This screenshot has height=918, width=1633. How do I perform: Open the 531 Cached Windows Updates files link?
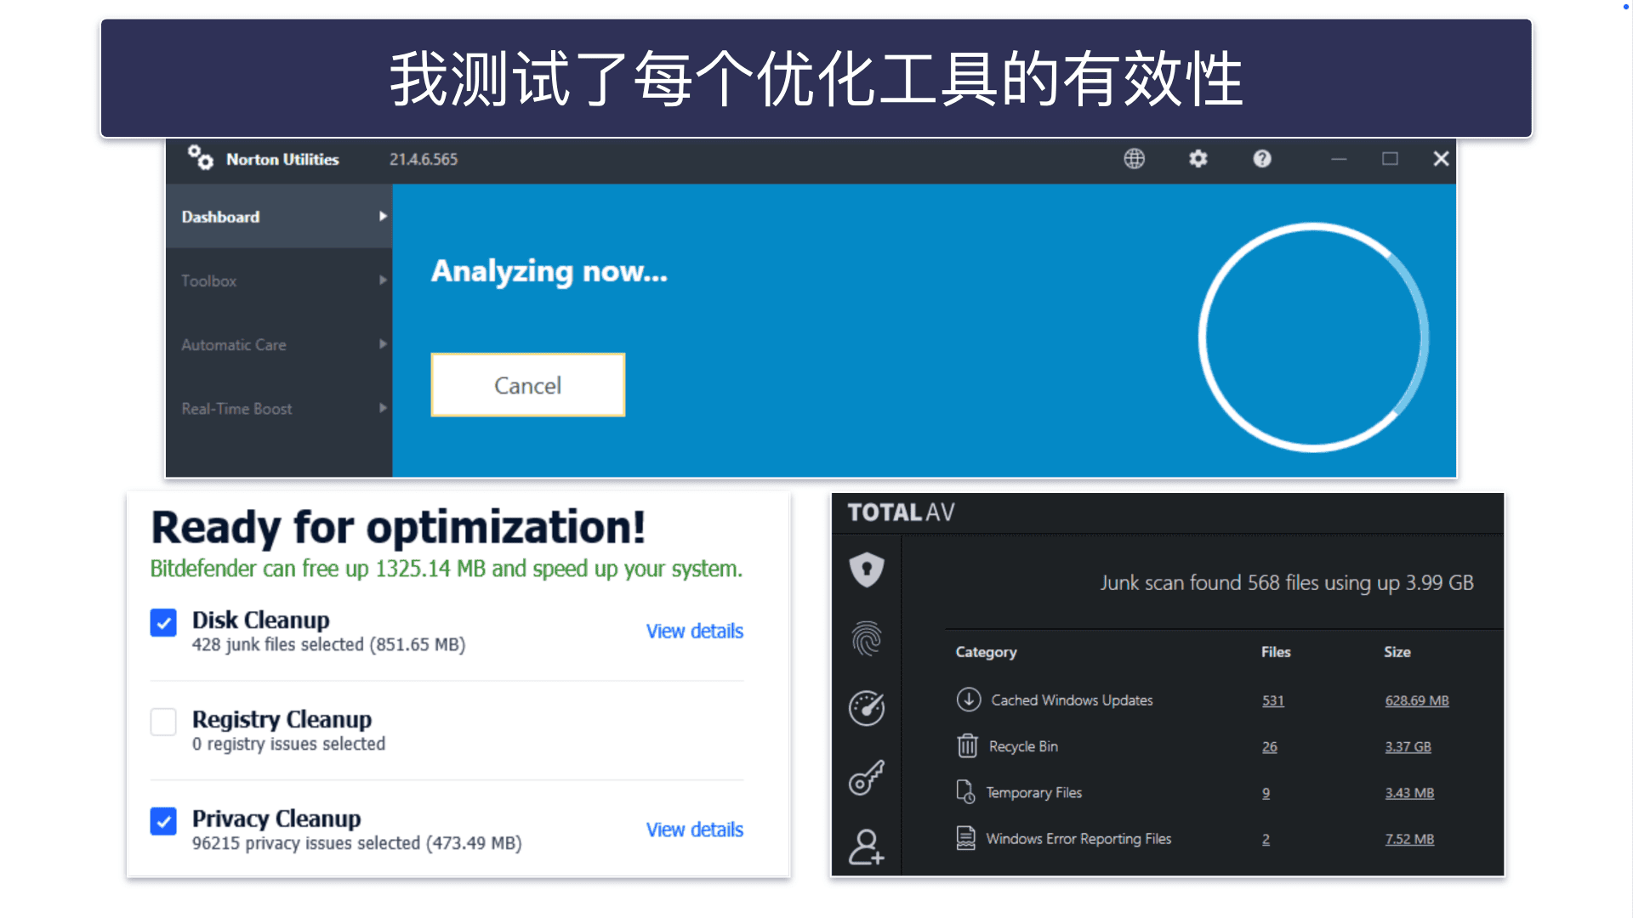1272,700
